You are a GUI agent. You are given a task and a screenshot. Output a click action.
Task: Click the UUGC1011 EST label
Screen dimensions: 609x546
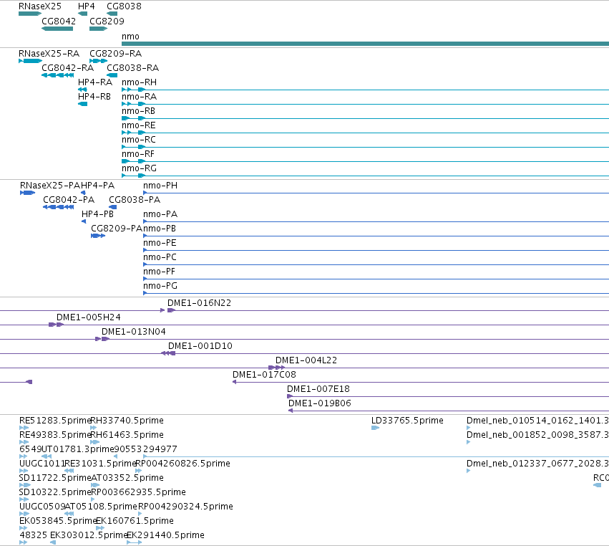point(42,464)
